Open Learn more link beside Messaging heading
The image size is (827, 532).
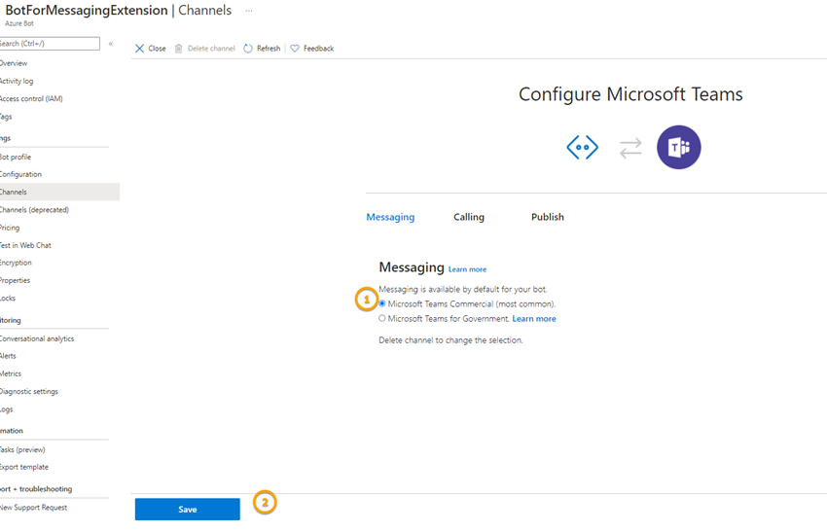coord(467,269)
